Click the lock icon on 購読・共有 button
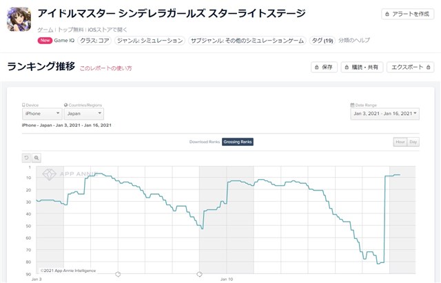The height and width of the screenshot is (283, 441). point(347,67)
